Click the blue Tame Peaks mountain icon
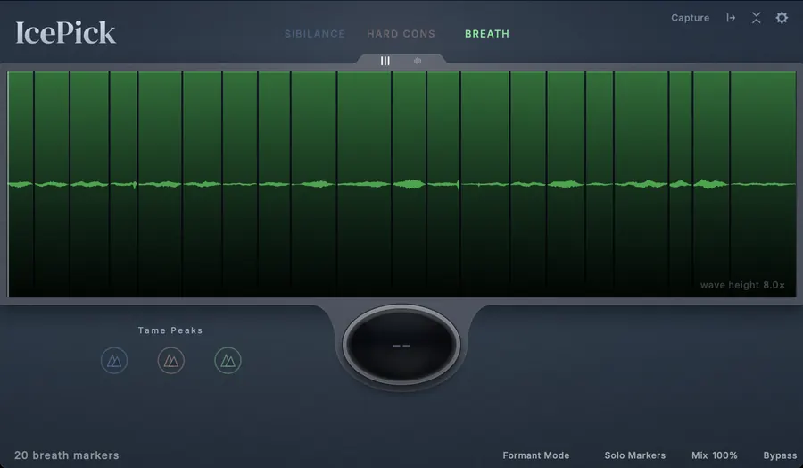Image resolution: width=803 pixels, height=468 pixels. tap(114, 360)
